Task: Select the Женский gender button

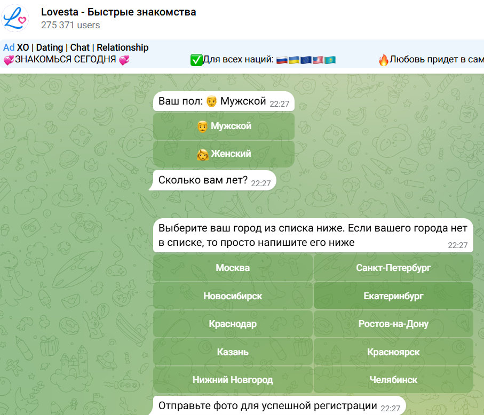Action: click(224, 154)
